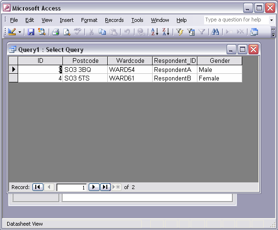Open the Tools menu
Screen dimensions: 278x230
point(137,20)
